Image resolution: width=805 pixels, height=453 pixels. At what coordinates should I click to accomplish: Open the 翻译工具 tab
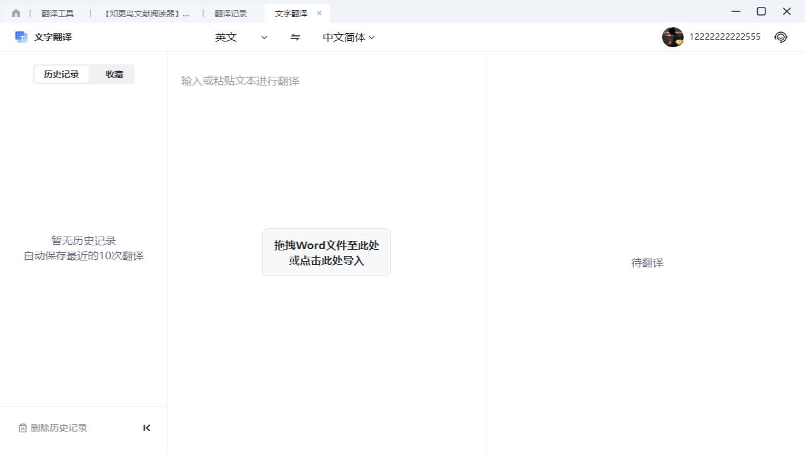click(x=57, y=13)
